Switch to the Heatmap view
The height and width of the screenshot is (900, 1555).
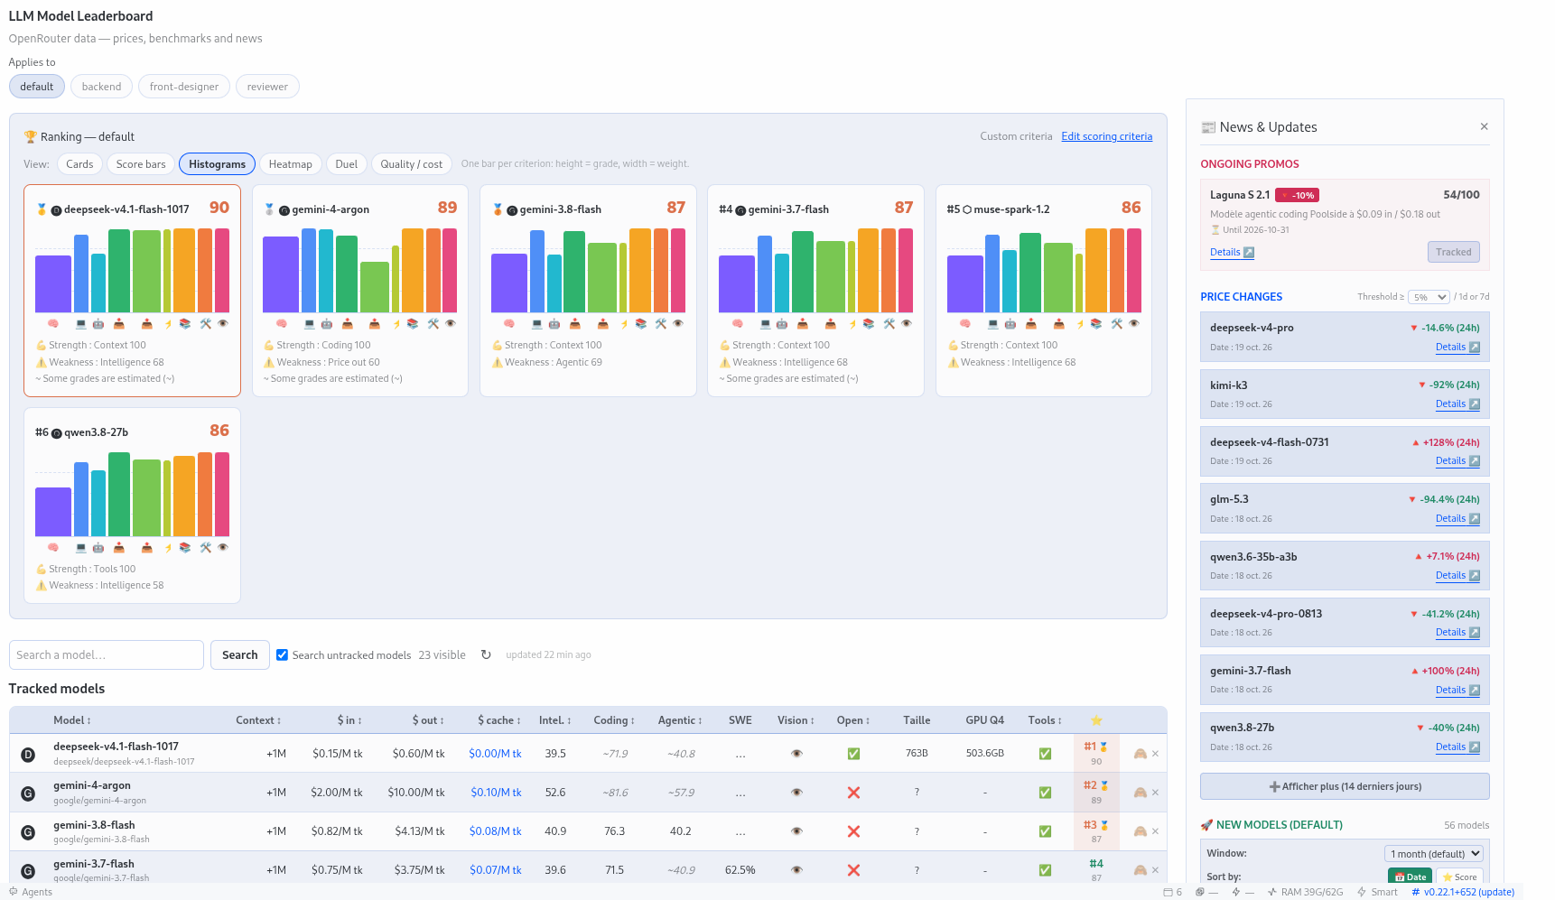click(290, 164)
